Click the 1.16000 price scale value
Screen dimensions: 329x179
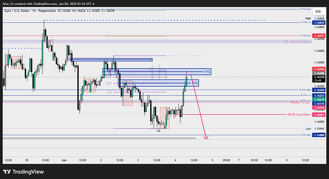point(319,121)
